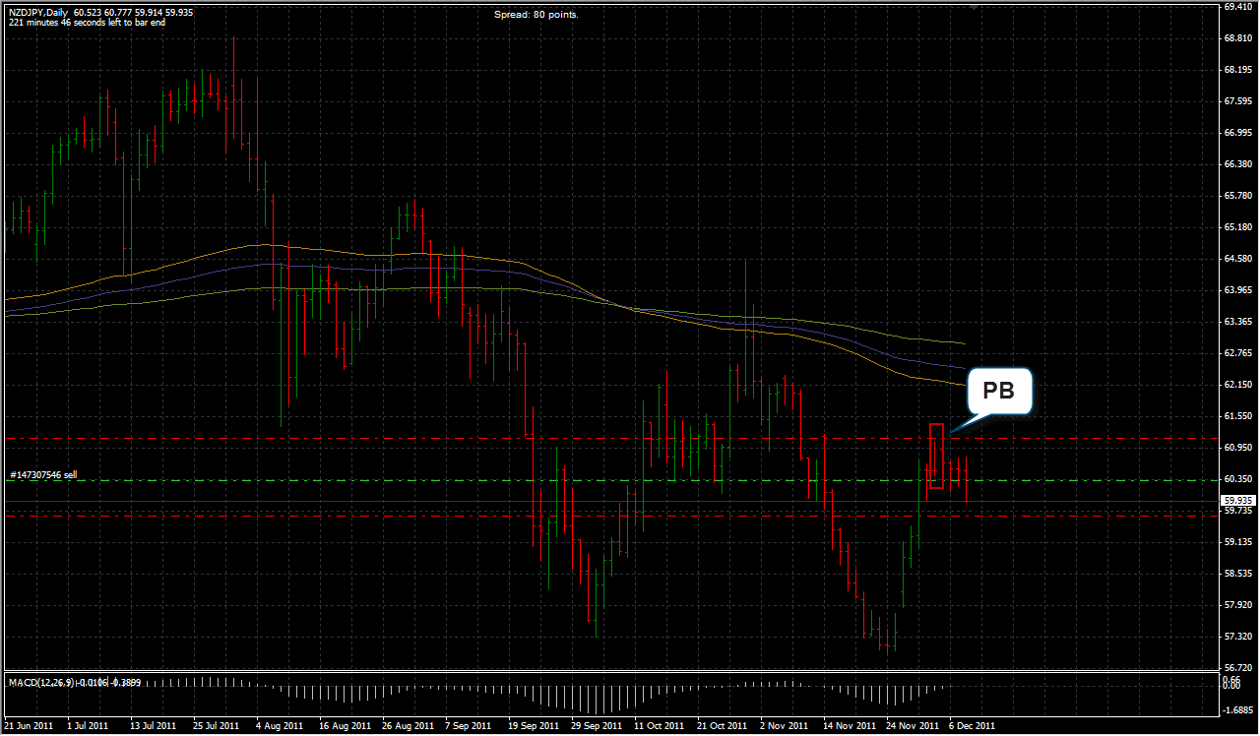Click the current price tag 59.935
Screen dimensions: 1260x736
pyautogui.click(x=1238, y=500)
